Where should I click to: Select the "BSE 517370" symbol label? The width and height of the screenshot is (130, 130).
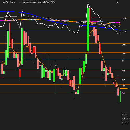(50, 2)
